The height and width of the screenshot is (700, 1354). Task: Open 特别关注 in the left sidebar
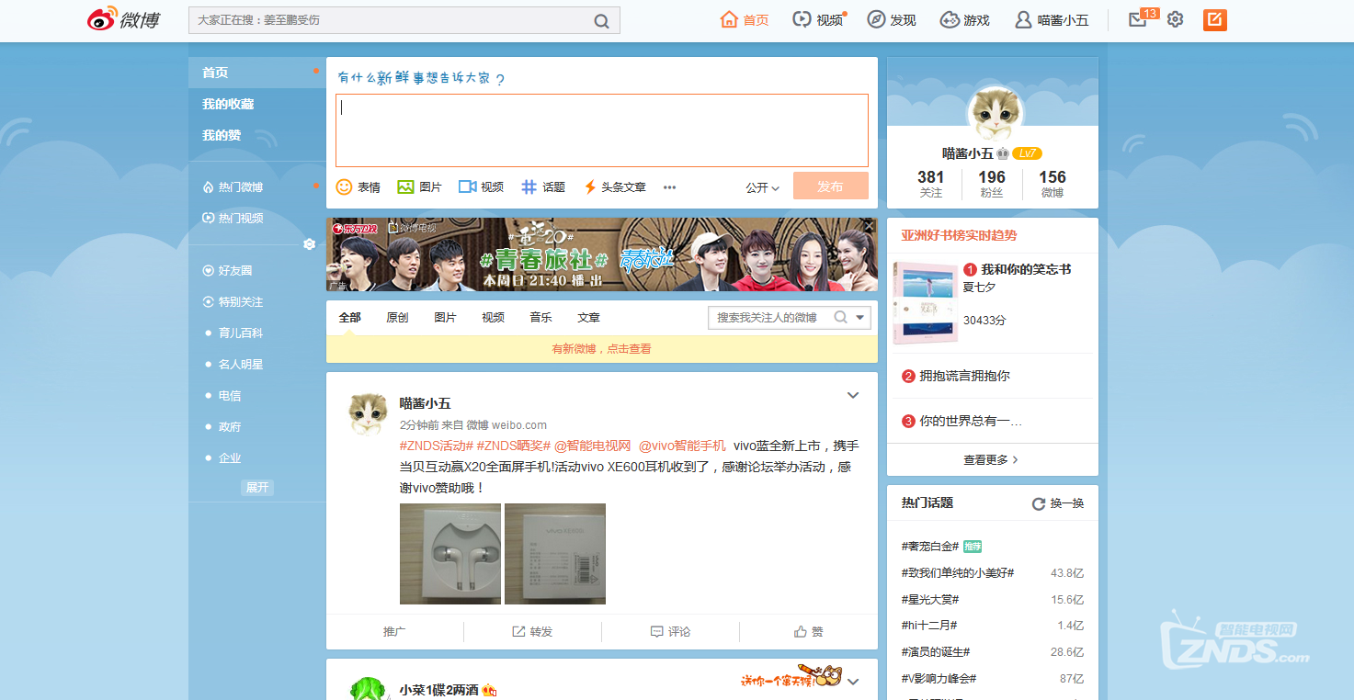pyautogui.click(x=233, y=302)
